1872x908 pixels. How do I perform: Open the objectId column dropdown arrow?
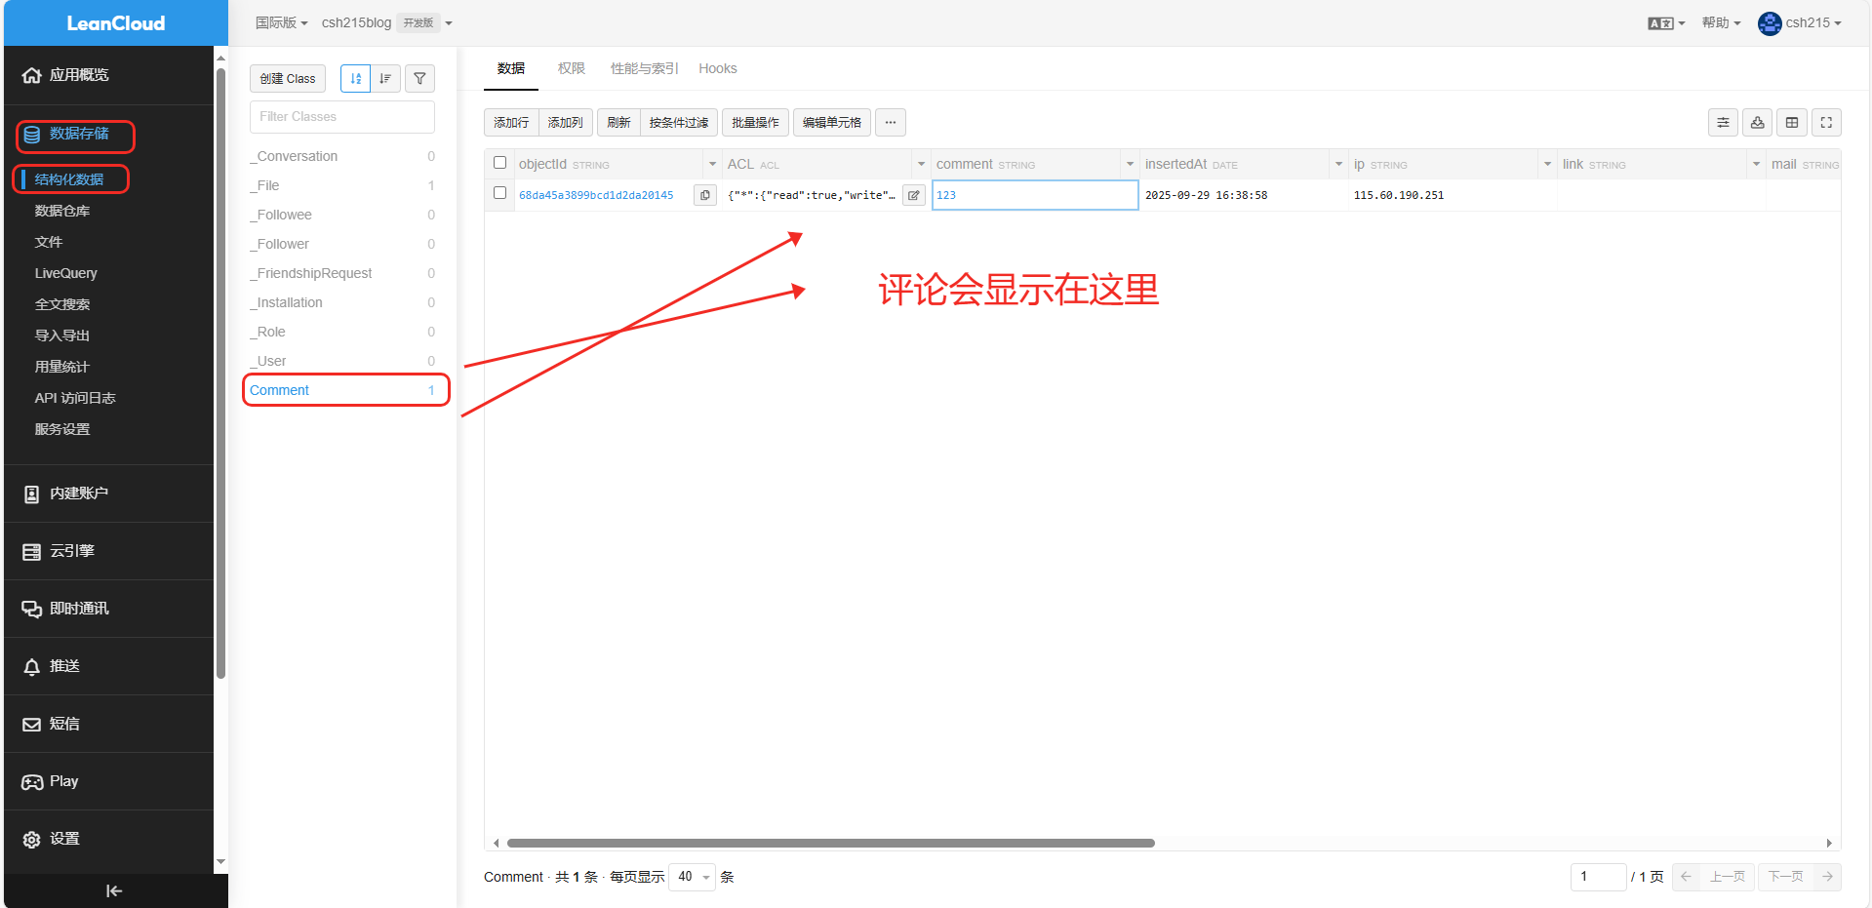coord(712,164)
